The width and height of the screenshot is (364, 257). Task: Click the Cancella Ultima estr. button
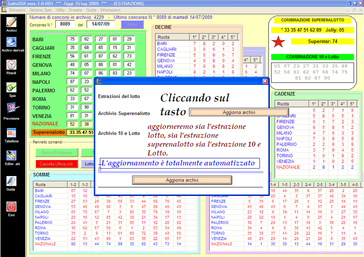(57, 164)
